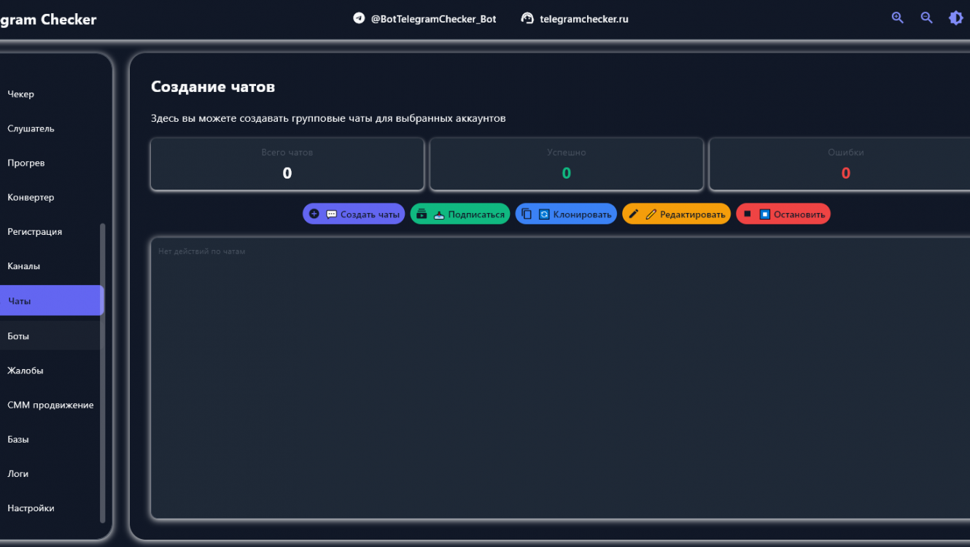This screenshot has height=547, width=970.
Task: Open Настройки in the sidebar
Action: coord(31,508)
